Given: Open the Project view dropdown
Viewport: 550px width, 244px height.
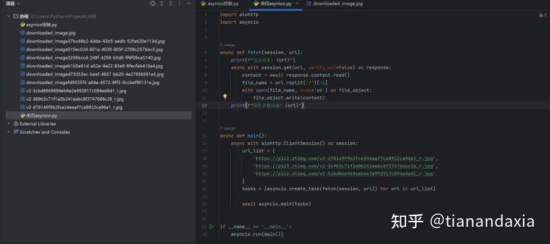Looking at the screenshot, I should coord(13,3).
